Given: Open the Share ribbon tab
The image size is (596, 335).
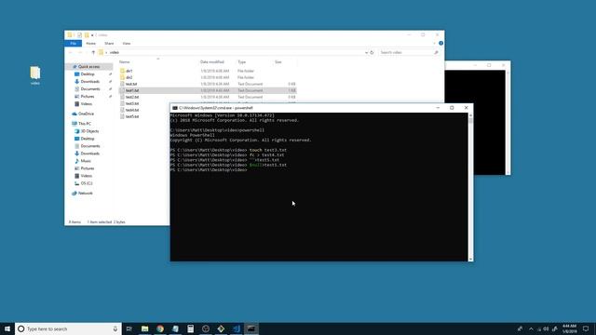Looking at the screenshot, I should (x=109, y=44).
